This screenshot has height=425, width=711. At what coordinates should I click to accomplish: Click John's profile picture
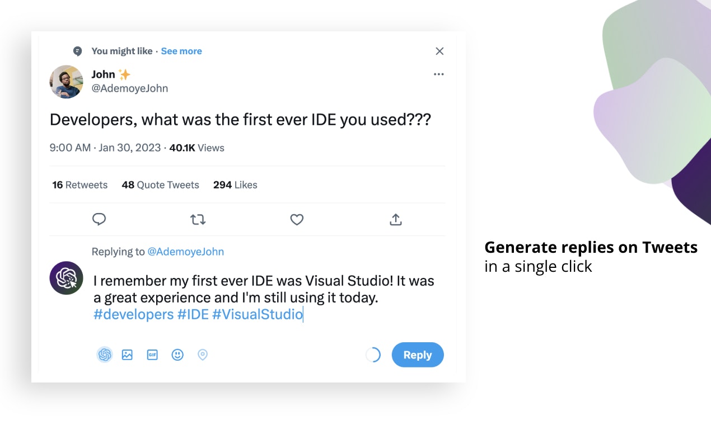click(x=67, y=82)
